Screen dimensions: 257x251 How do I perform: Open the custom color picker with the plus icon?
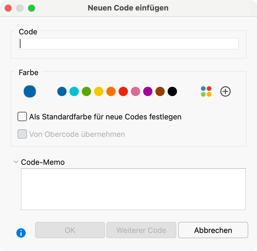click(x=225, y=91)
